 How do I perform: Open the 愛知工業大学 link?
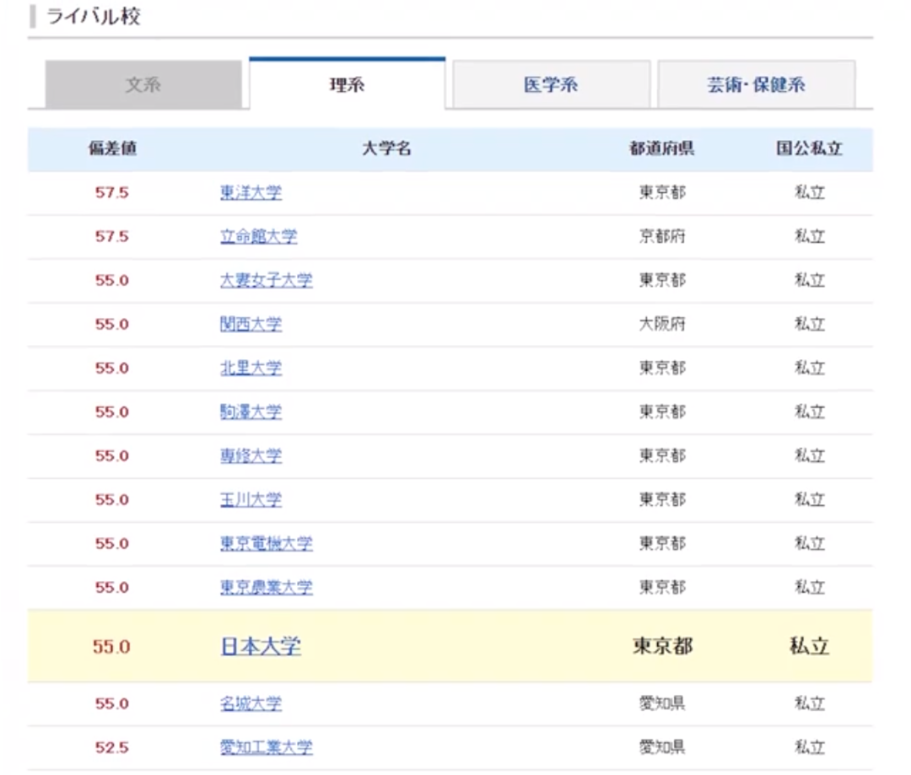pos(266,747)
